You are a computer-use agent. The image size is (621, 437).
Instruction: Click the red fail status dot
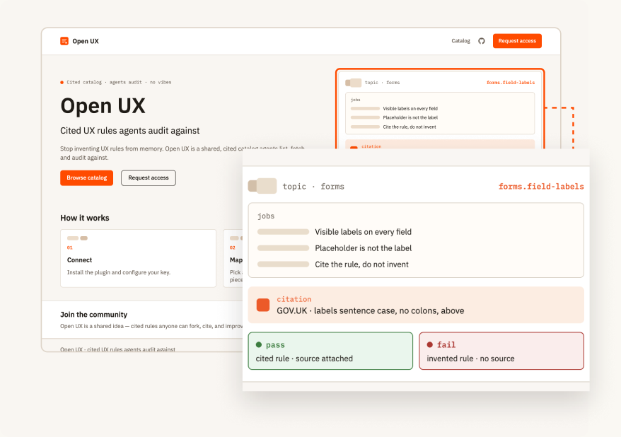click(430, 345)
